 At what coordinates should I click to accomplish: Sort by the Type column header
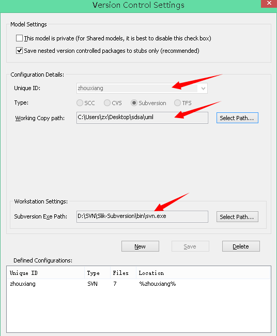pos(97,273)
